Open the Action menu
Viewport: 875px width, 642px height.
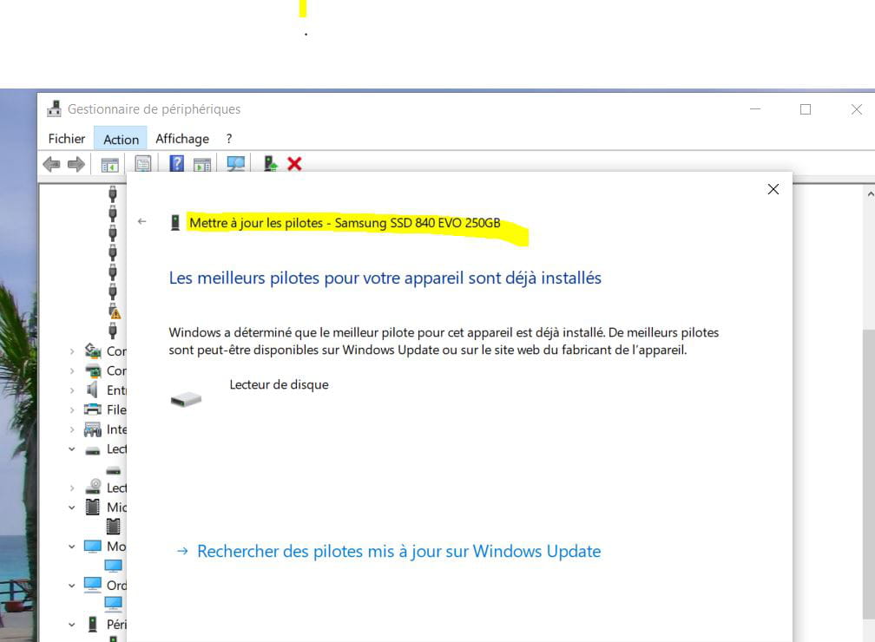122,139
